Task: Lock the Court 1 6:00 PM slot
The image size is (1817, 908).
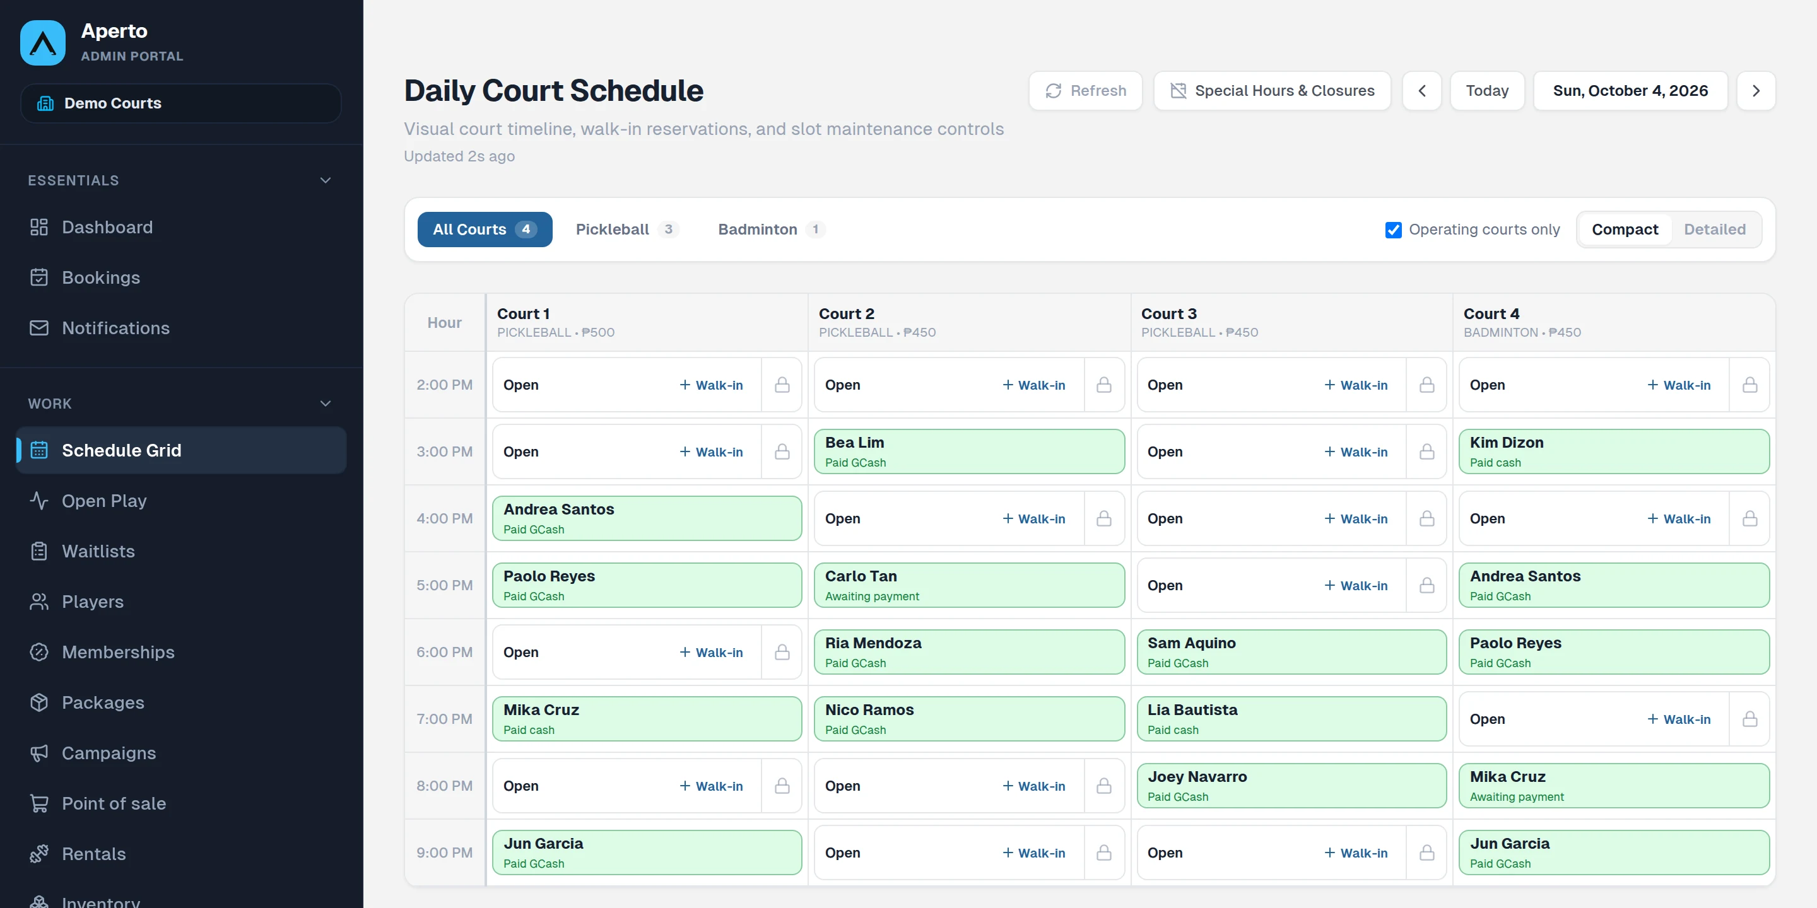Action: [782, 652]
